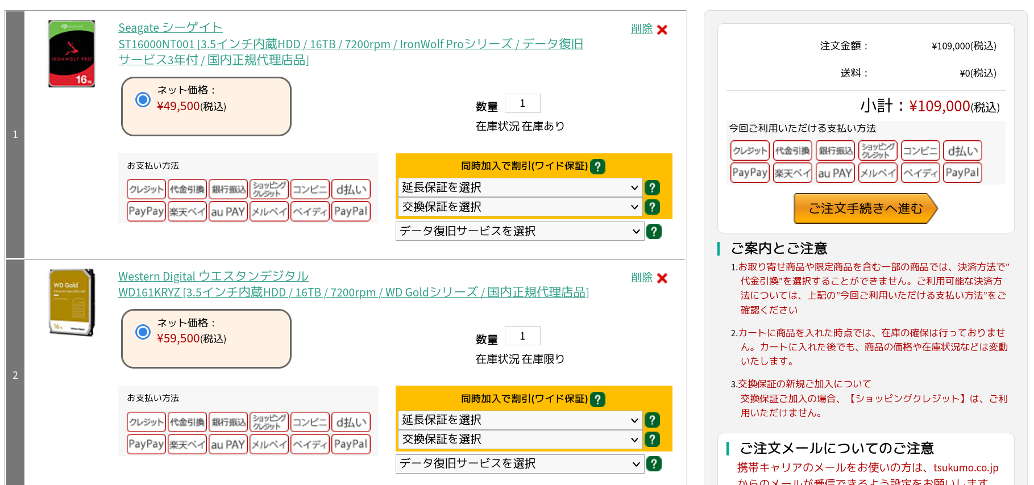This screenshot has width=1034, height=485.
Task: Open help icon next to Seagate データ復旧サービス dropdown
Action: (x=654, y=231)
